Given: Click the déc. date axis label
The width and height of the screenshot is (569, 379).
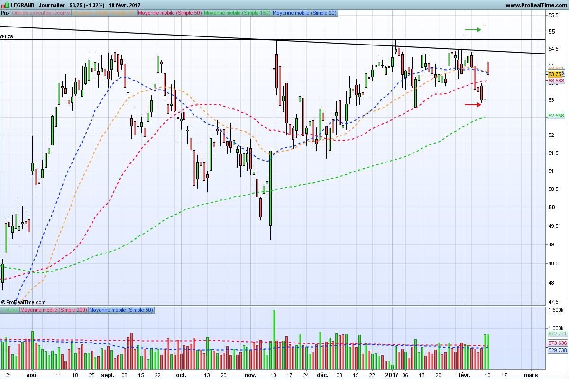Looking at the screenshot, I should pyautogui.click(x=322, y=374).
